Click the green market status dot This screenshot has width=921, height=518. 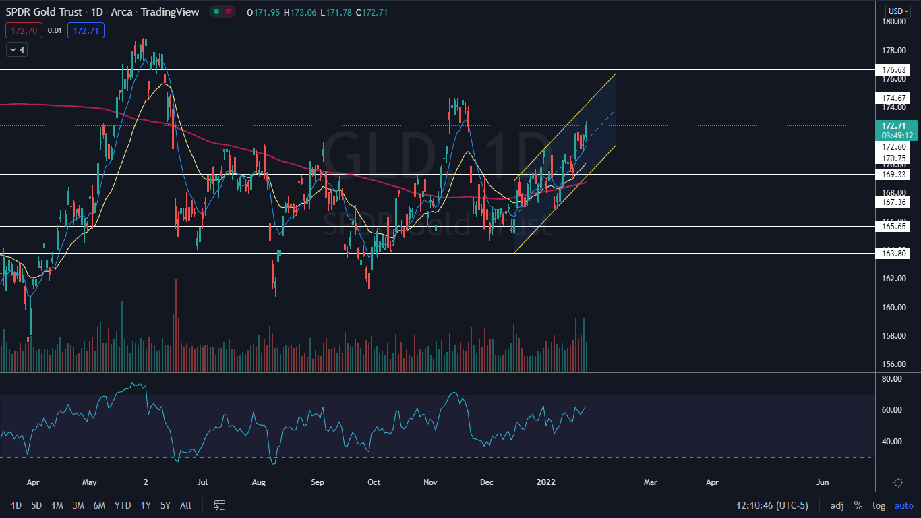216,12
